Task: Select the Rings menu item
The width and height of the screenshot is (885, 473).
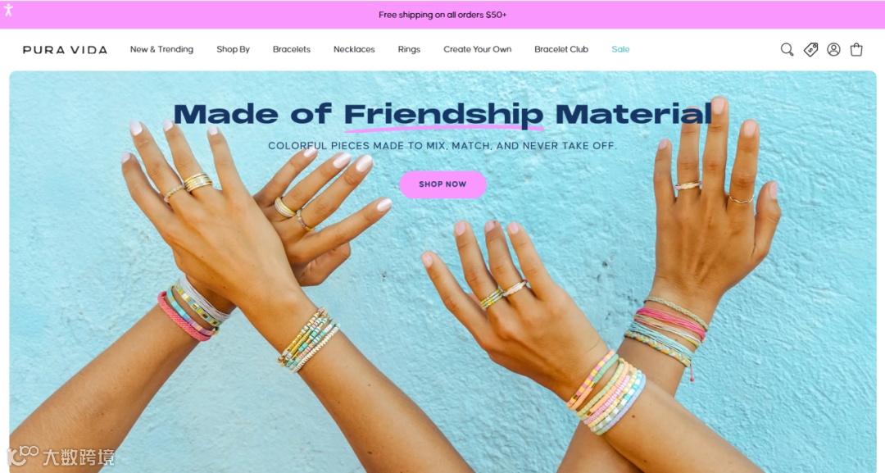Action: pos(409,49)
